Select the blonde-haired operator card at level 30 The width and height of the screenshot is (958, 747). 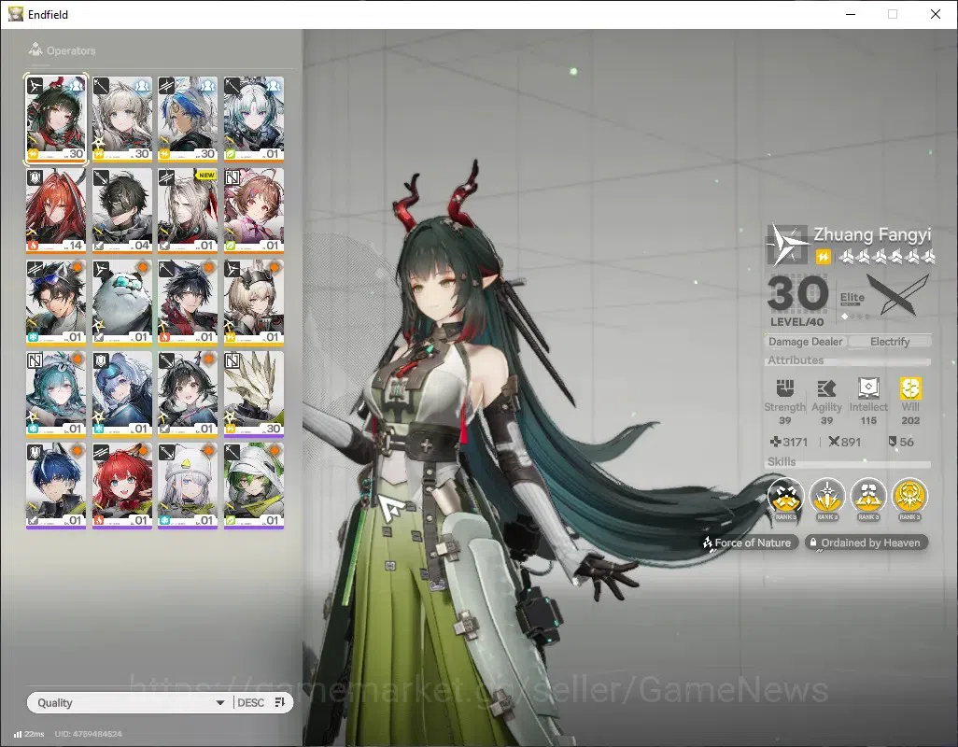122,120
